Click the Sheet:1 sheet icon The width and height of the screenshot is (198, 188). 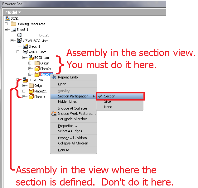pos(13,30)
